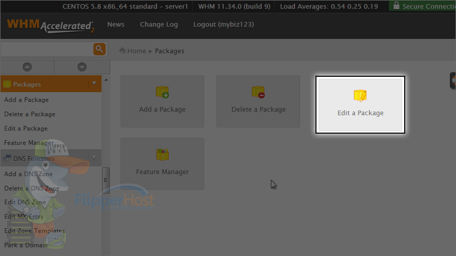Click the Feature Manager tile label
Viewport: 456px width, 256px height.
(162, 172)
